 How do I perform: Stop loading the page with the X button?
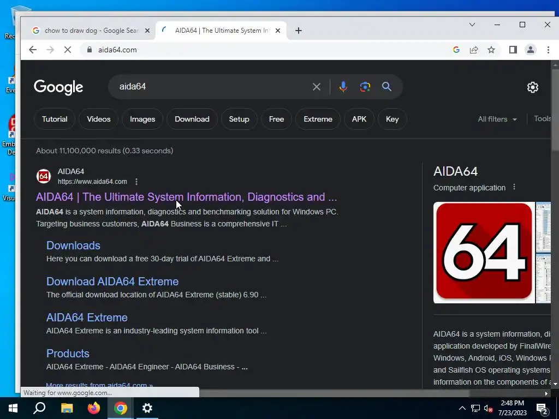[67, 50]
